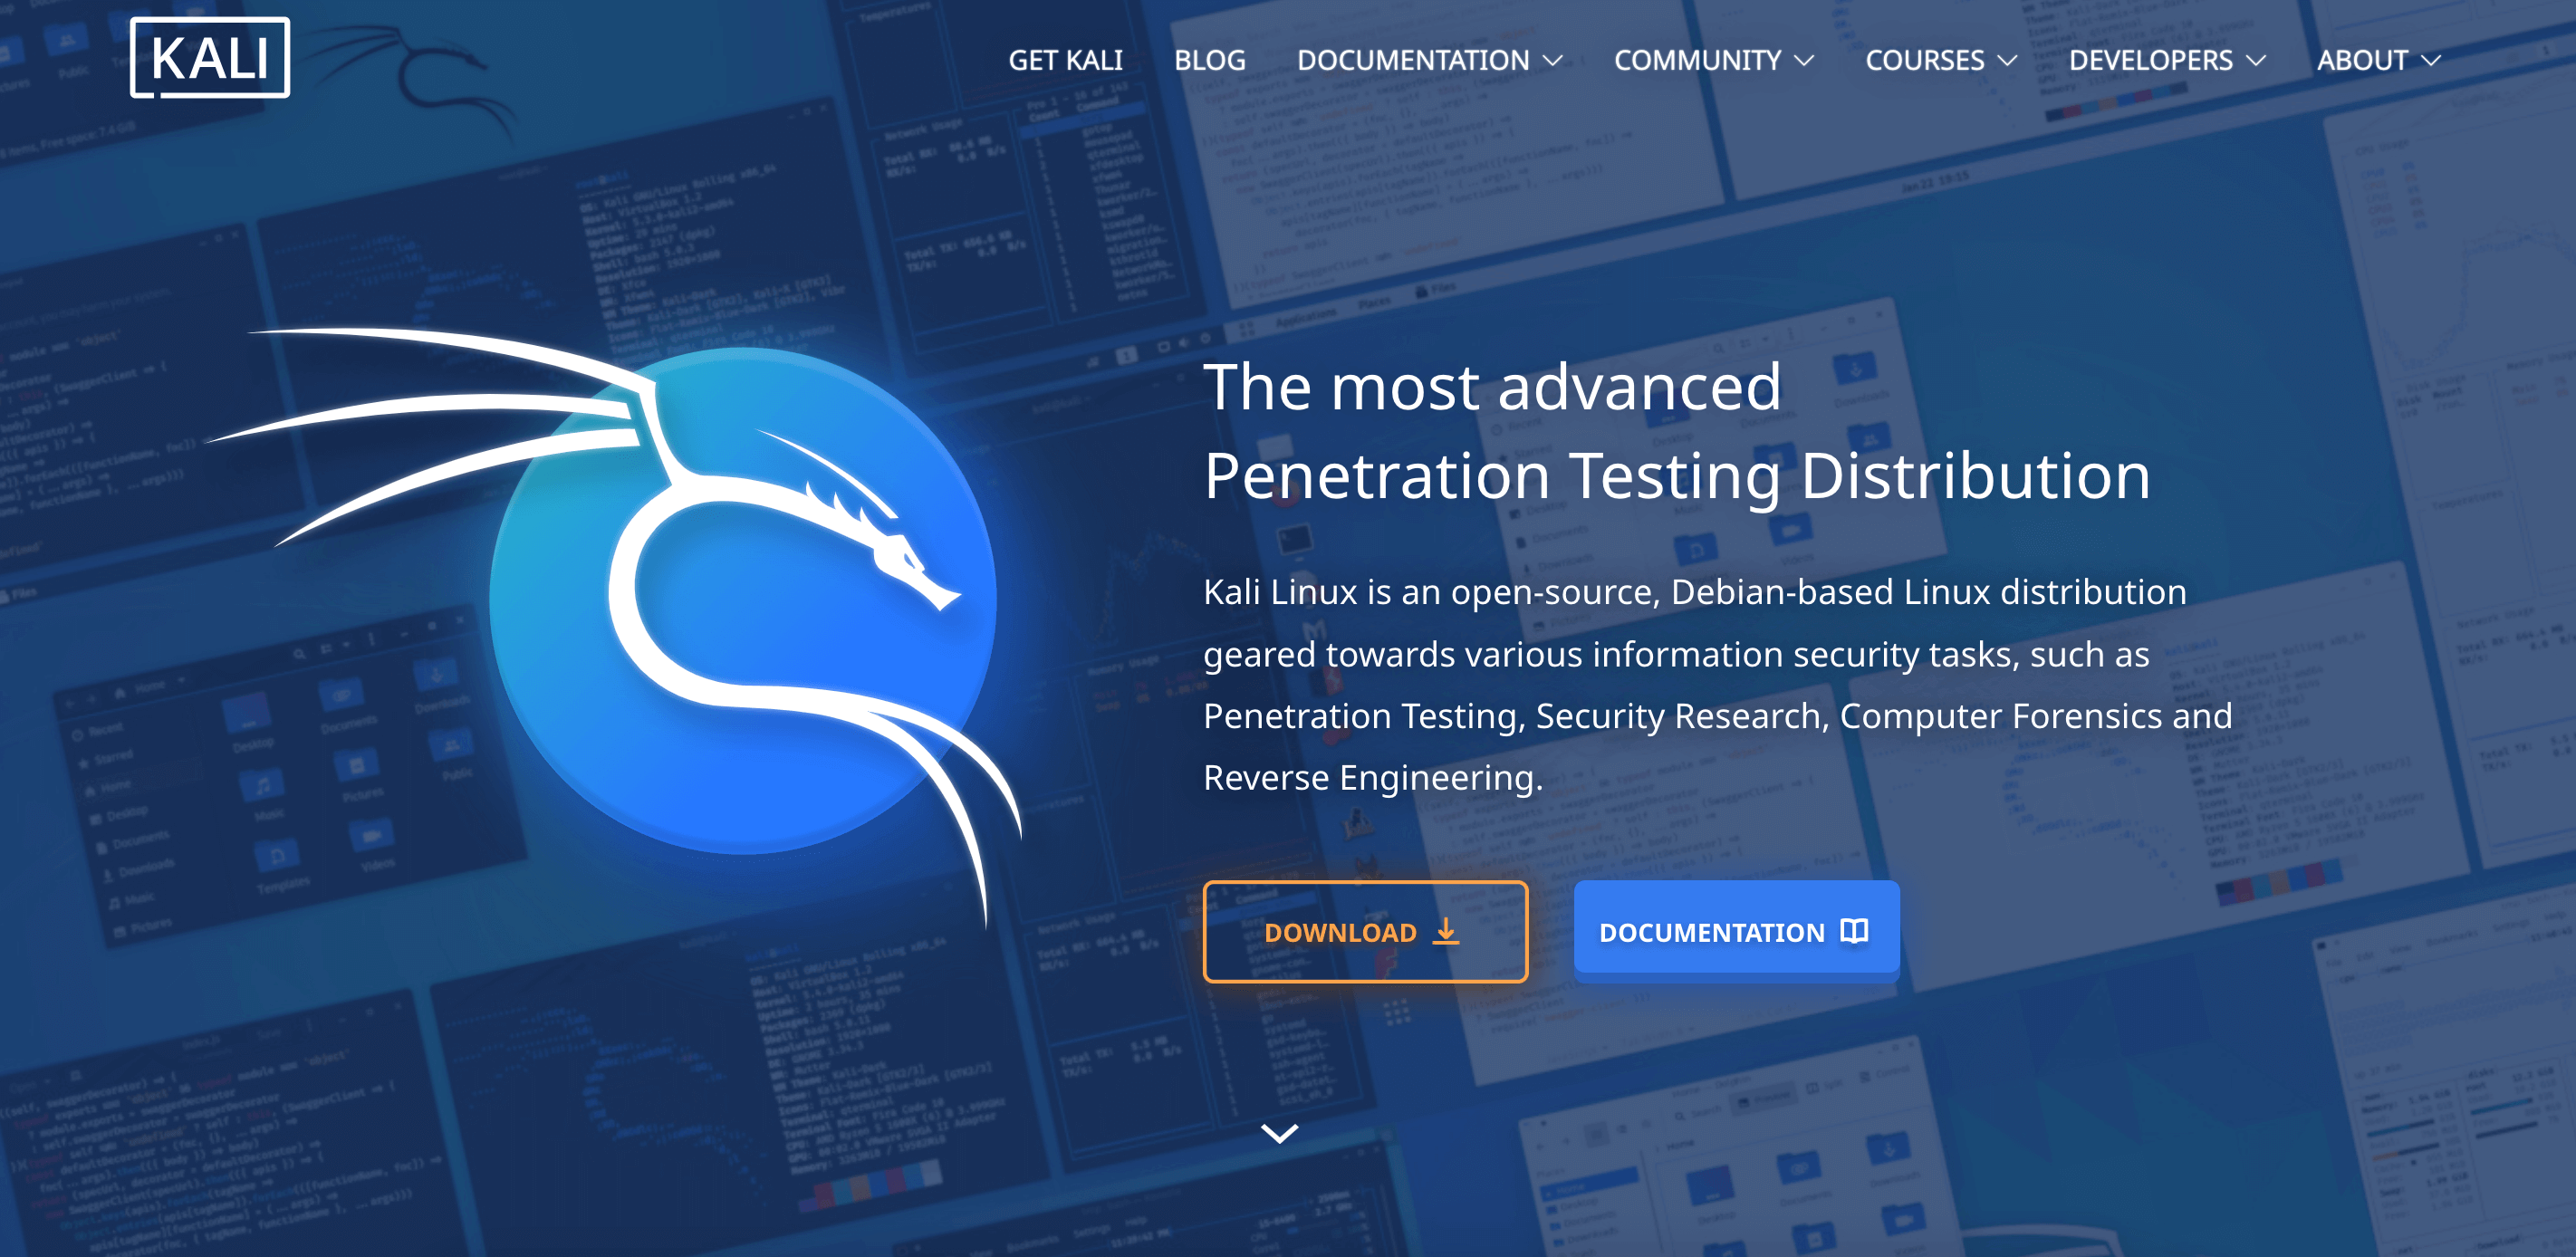
Task: Expand the Community dropdown chevron
Action: coord(1804,61)
